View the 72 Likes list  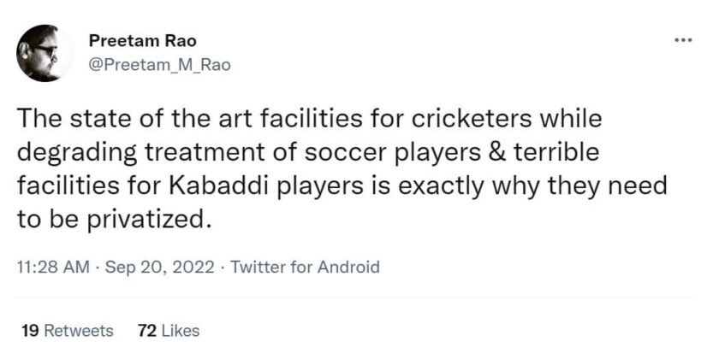coord(168,330)
